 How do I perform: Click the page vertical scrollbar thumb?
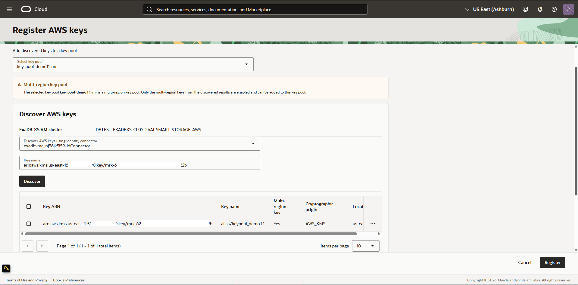(576, 131)
